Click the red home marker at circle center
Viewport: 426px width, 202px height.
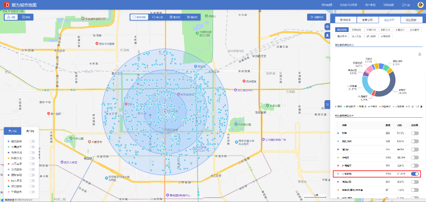165,112
